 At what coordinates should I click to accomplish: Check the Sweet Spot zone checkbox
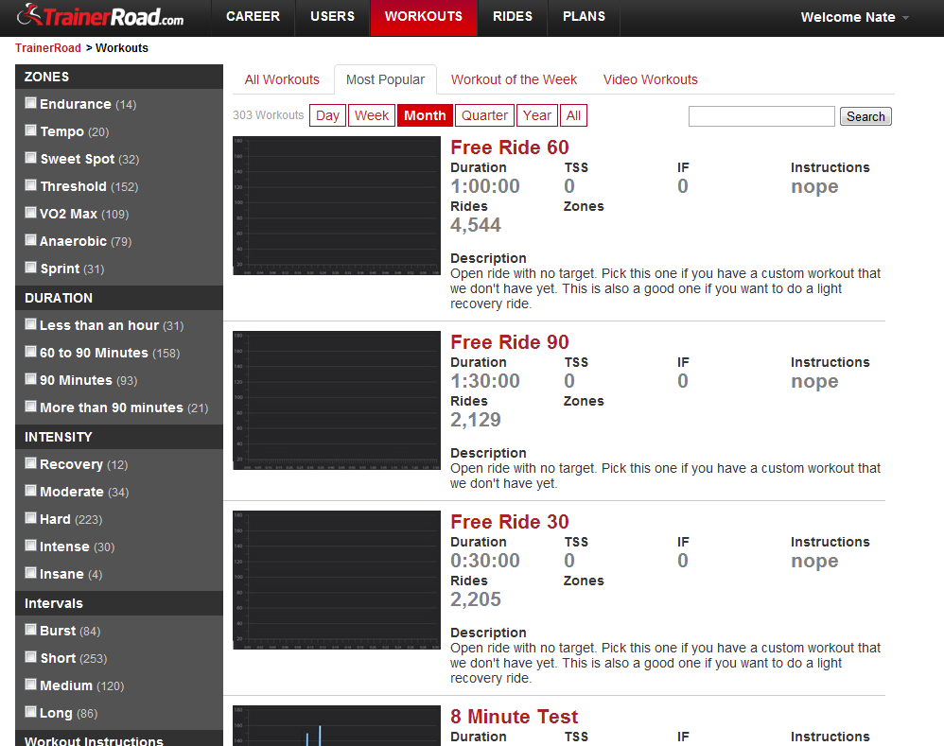pyautogui.click(x=30, y=158)
